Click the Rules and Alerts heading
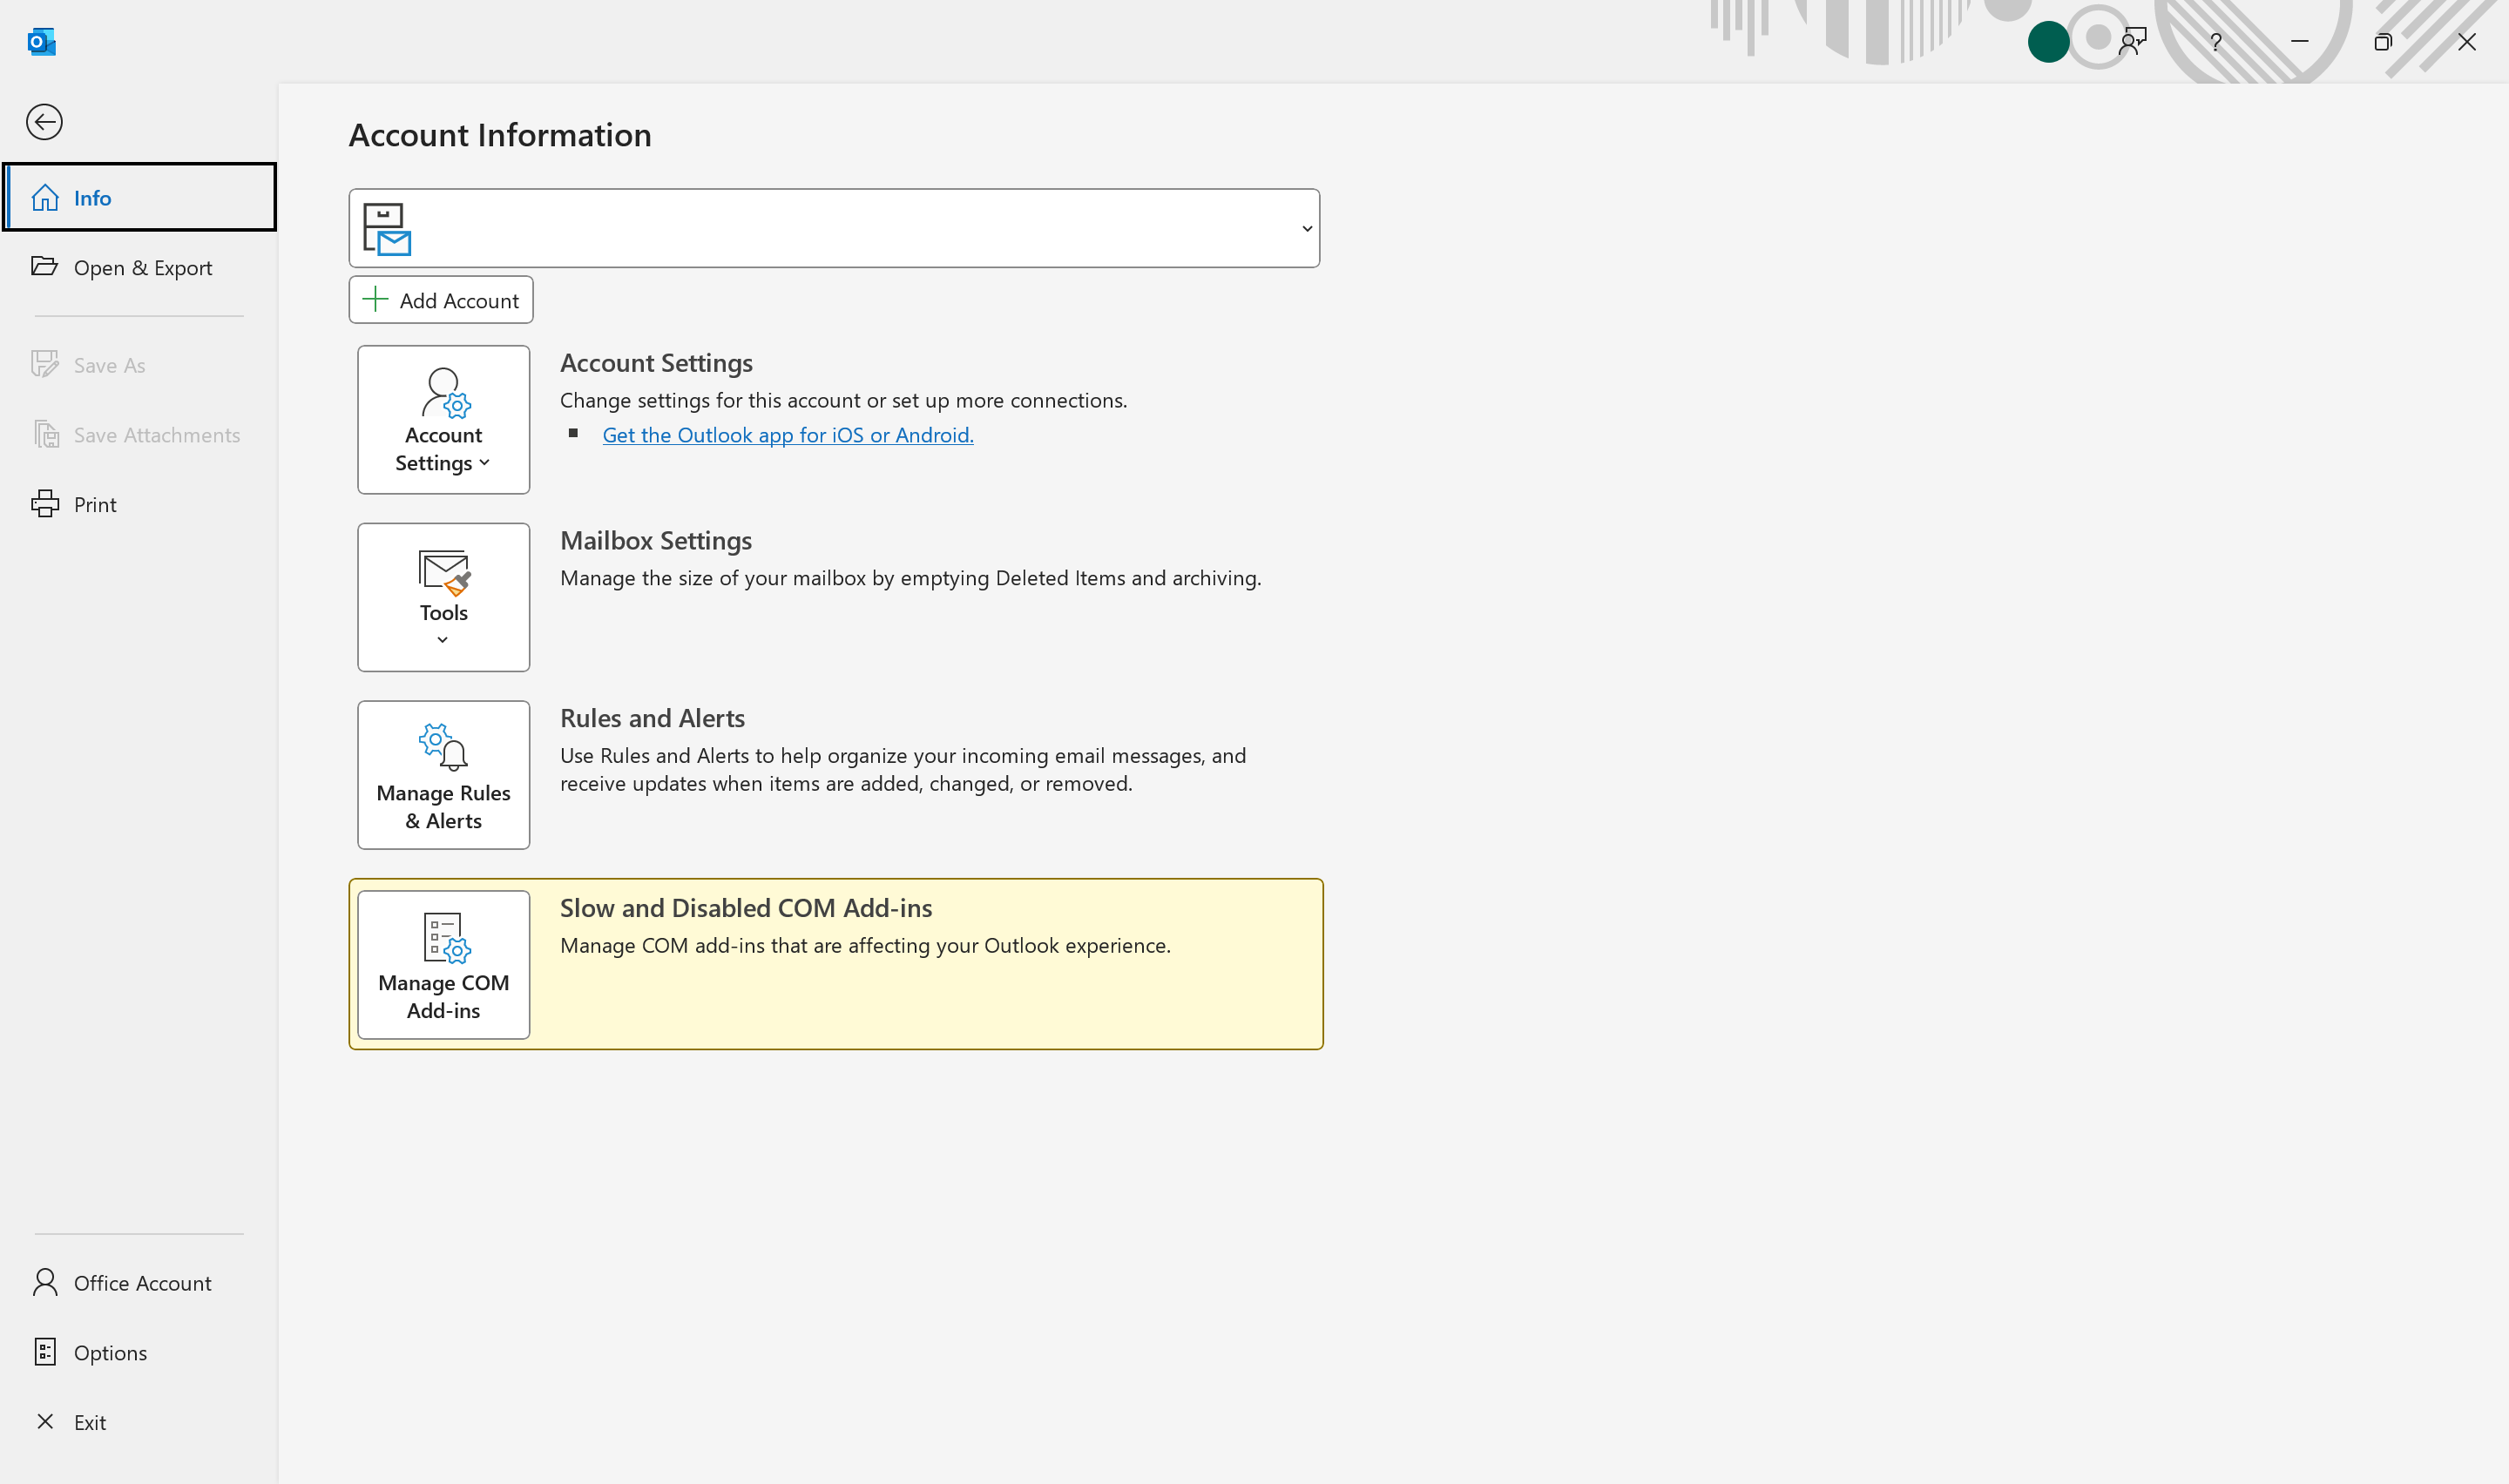The width and height of the screenshot is (2509, 1484). coord(652,718)
